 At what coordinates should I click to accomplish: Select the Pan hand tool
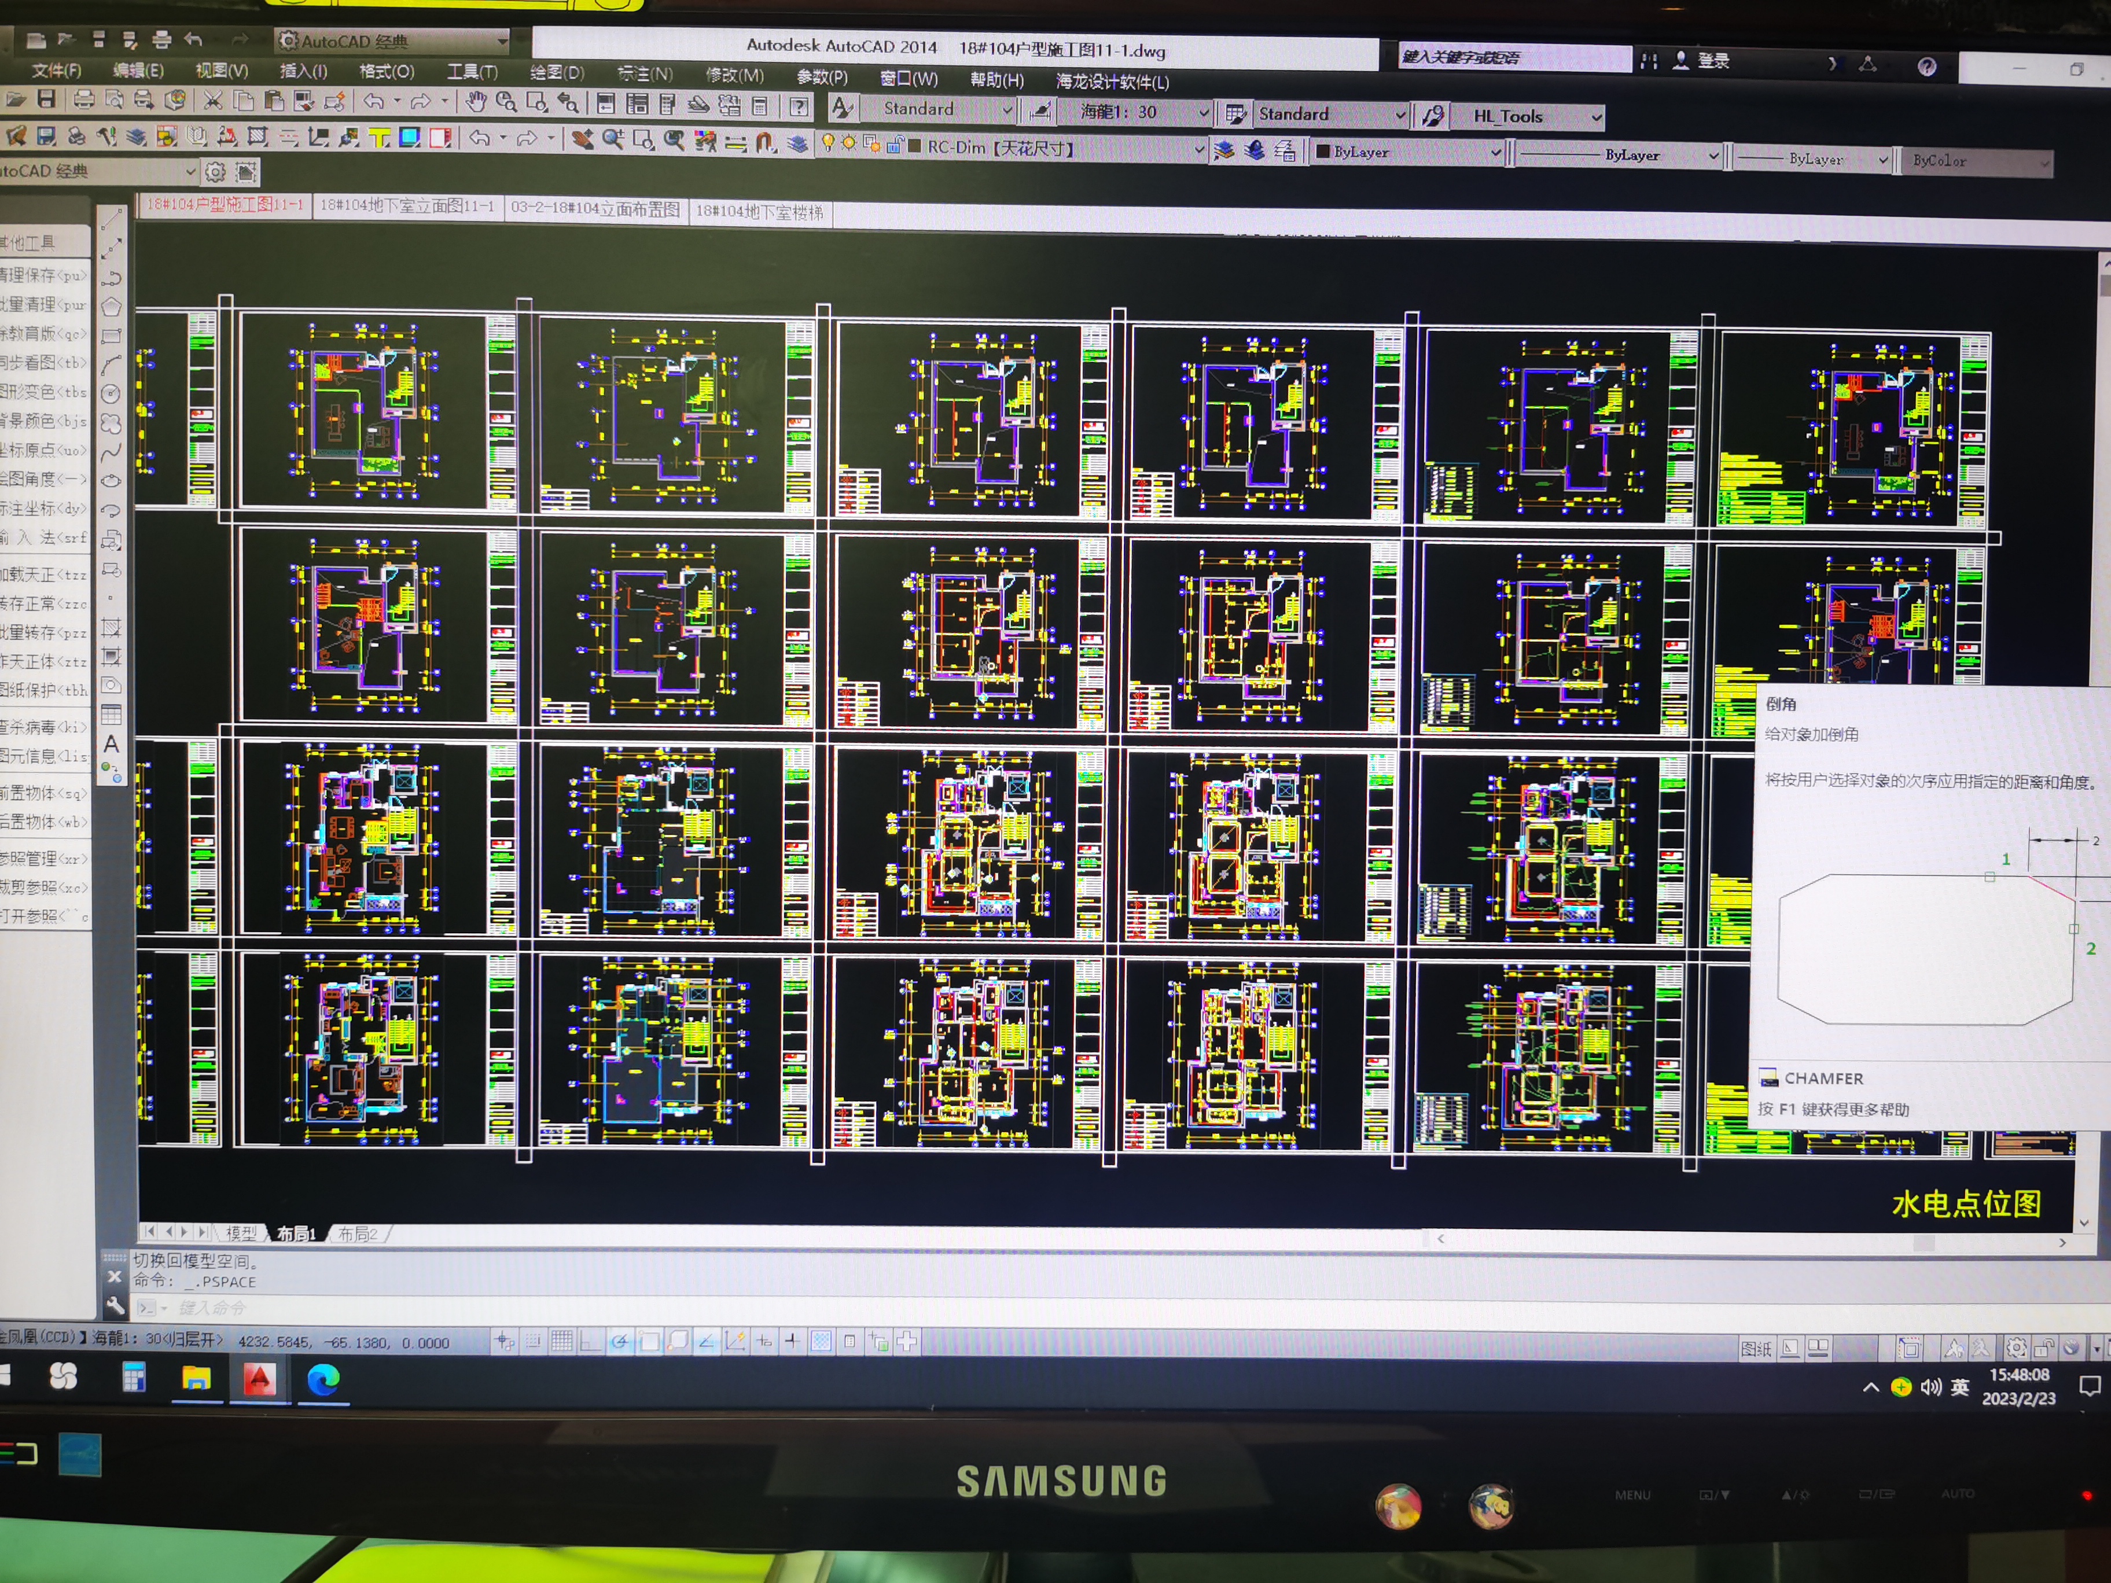point(475,101)
